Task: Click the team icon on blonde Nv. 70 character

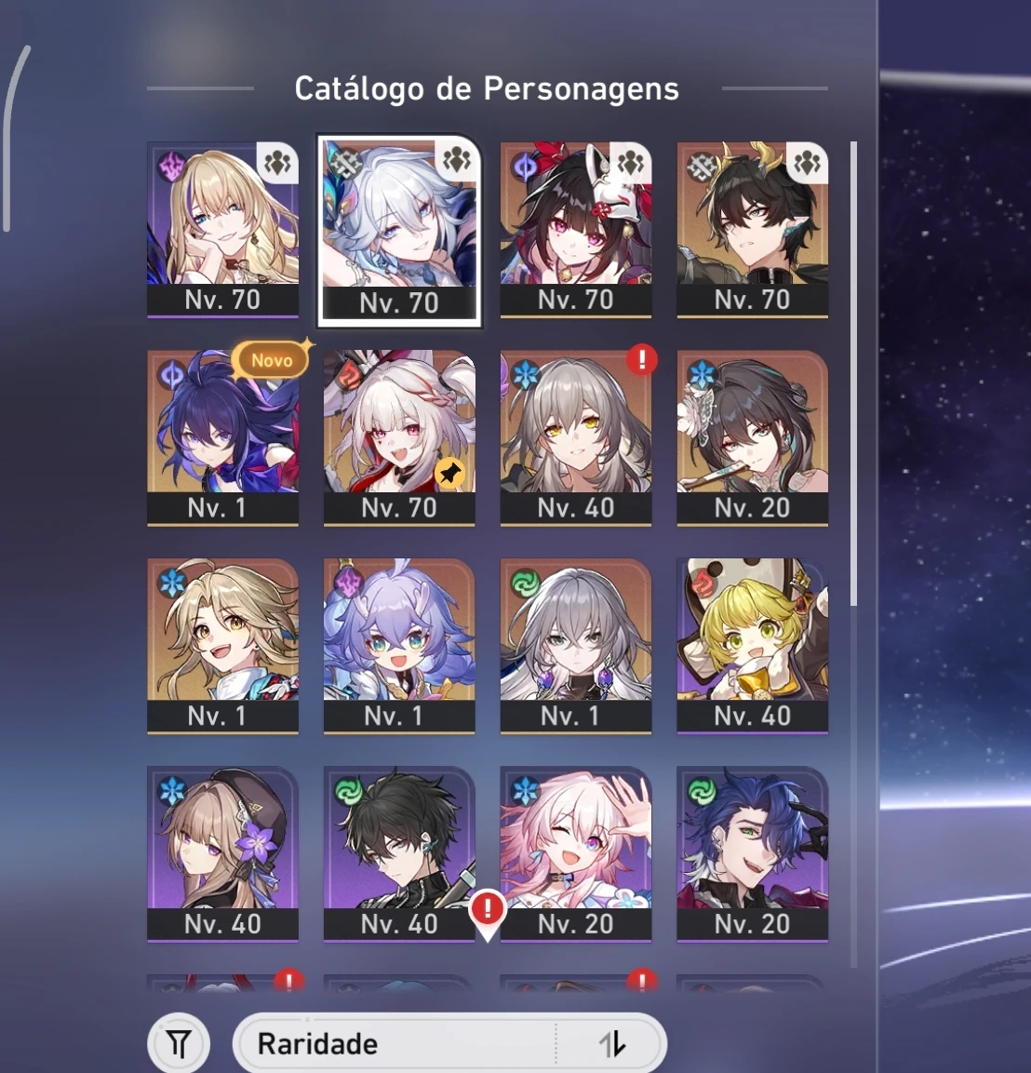Action: 278,163
